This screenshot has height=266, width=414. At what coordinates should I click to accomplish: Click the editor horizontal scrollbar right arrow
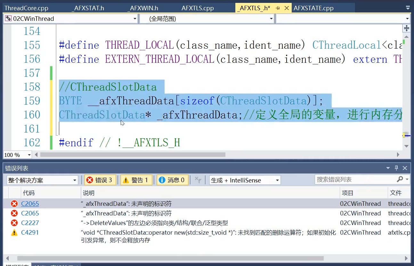pos(398,155)
